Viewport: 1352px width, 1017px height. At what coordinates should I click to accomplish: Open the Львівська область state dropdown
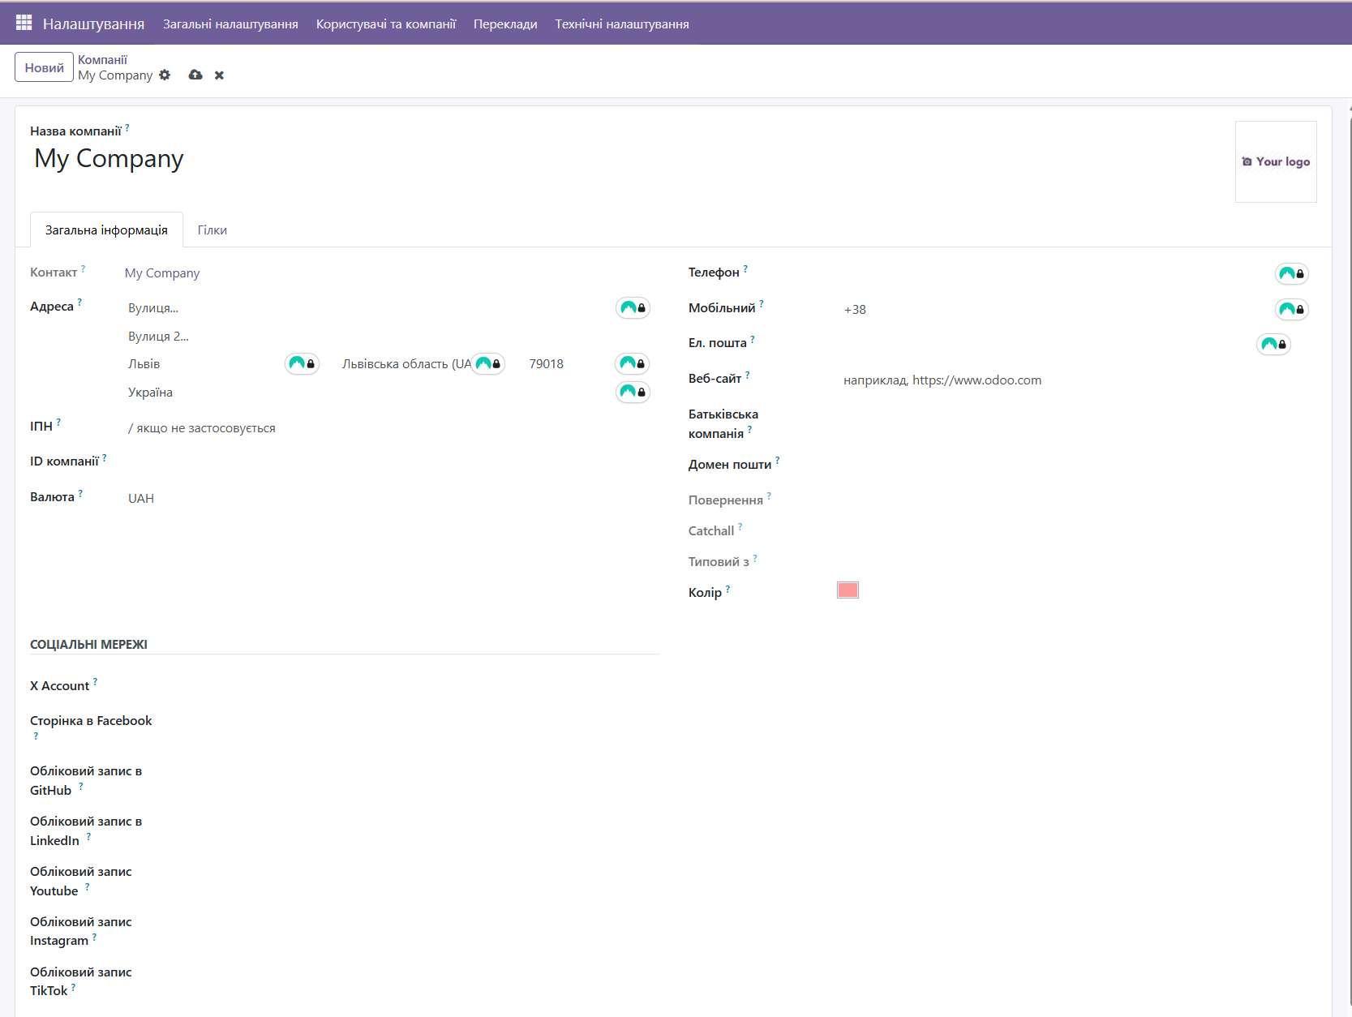[406, 364]
